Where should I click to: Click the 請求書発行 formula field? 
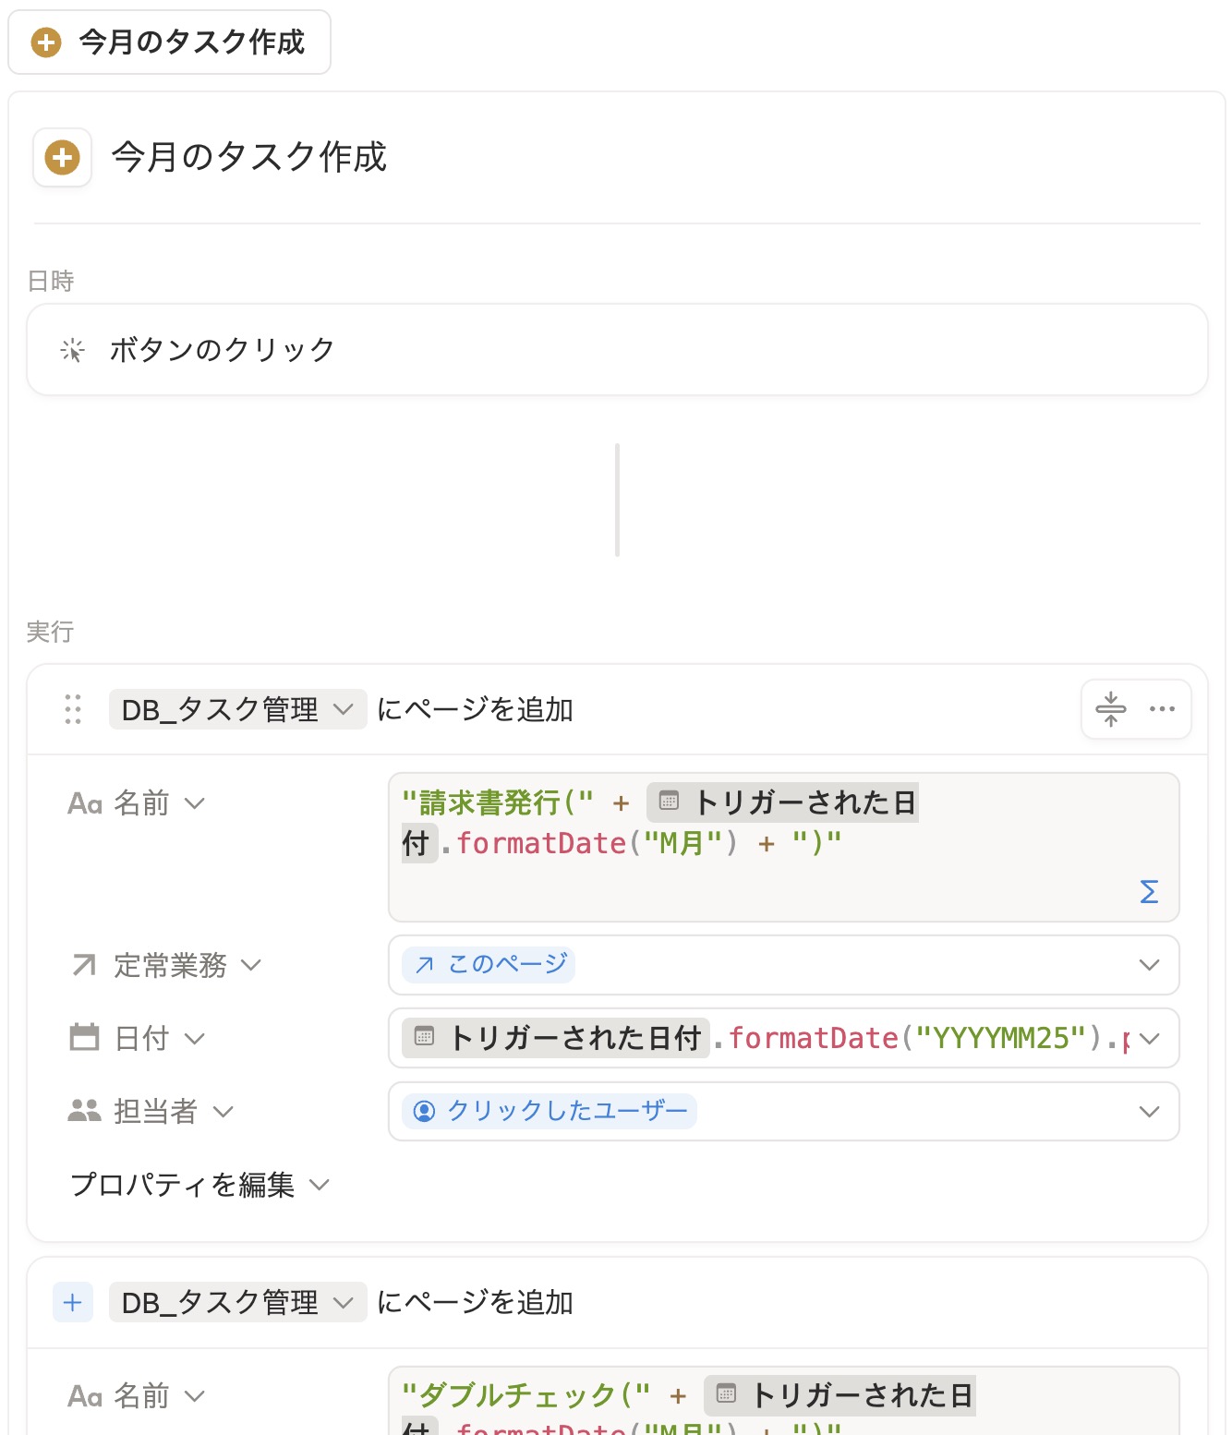[783, 847]
